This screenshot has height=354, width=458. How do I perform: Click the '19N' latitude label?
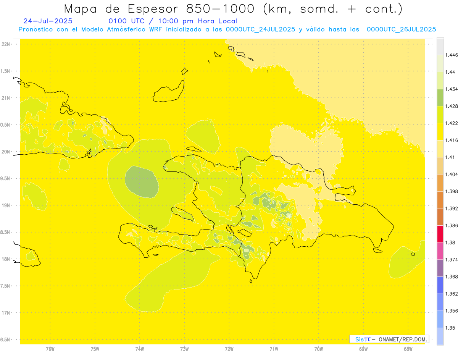[6, 205]
